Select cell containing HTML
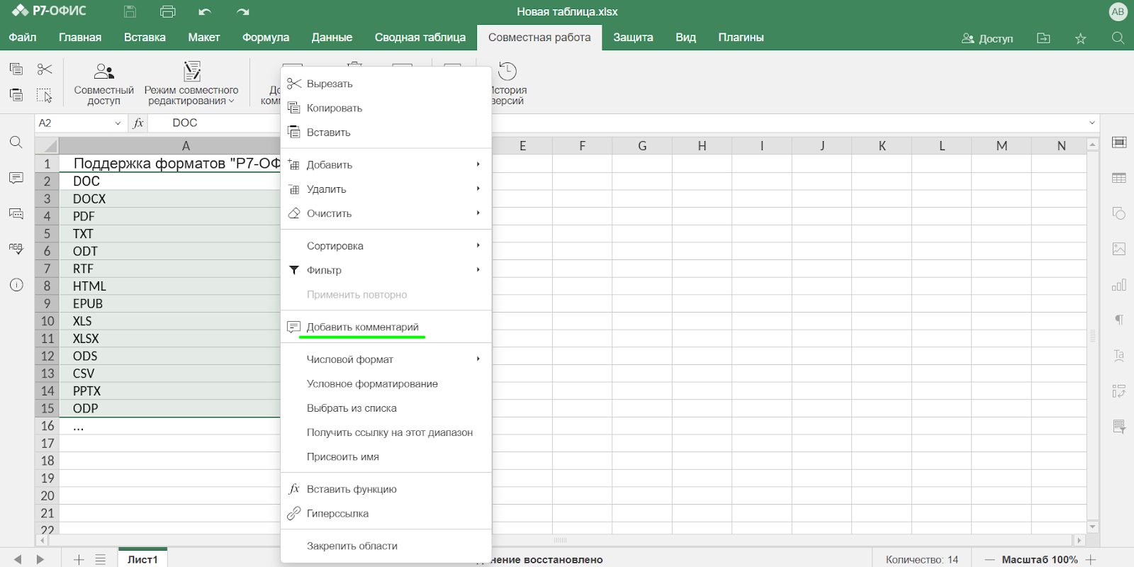The image size is (1134, 567). pyautogui.click(x=170, y=286)
